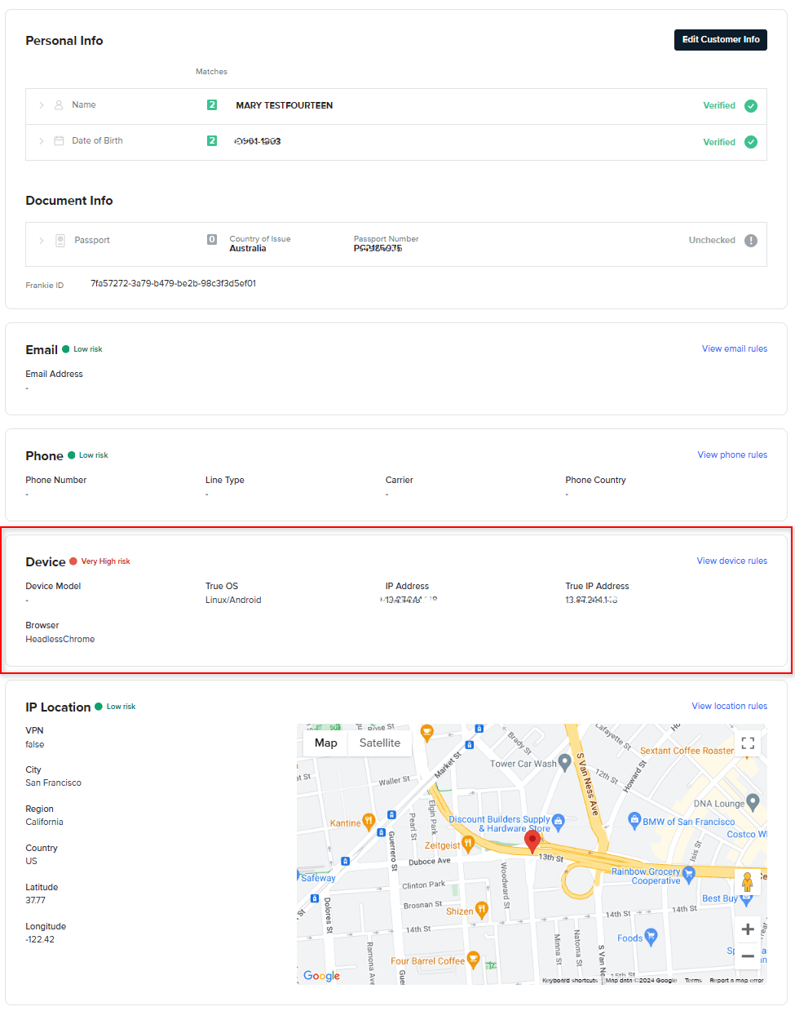
Task: Expand the Date of Birth row
Action: (x=42, y=141)
